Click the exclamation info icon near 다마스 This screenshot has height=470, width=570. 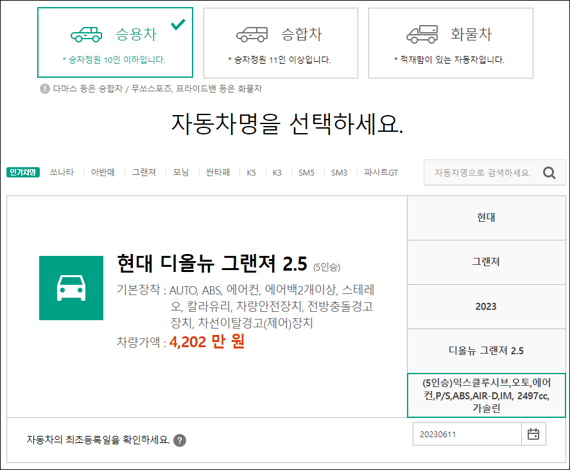pyautogui.click(x=45, y=89)
